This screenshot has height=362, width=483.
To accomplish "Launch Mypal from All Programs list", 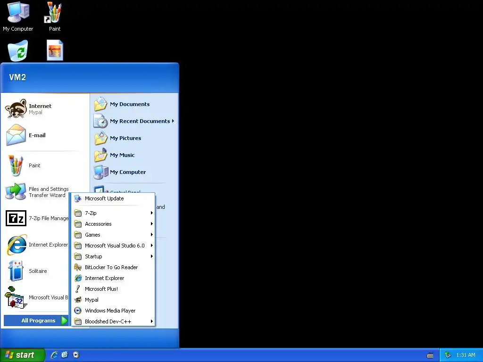I will 113,299.
